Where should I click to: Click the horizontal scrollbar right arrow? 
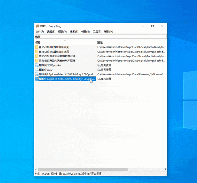click(x=166, y=169)
